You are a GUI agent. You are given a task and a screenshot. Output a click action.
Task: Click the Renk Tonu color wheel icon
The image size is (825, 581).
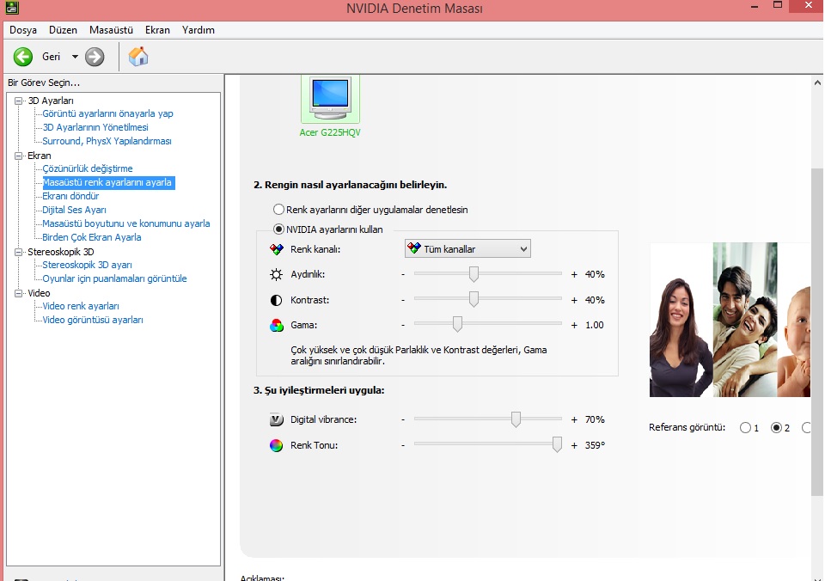tap(276, 445)
